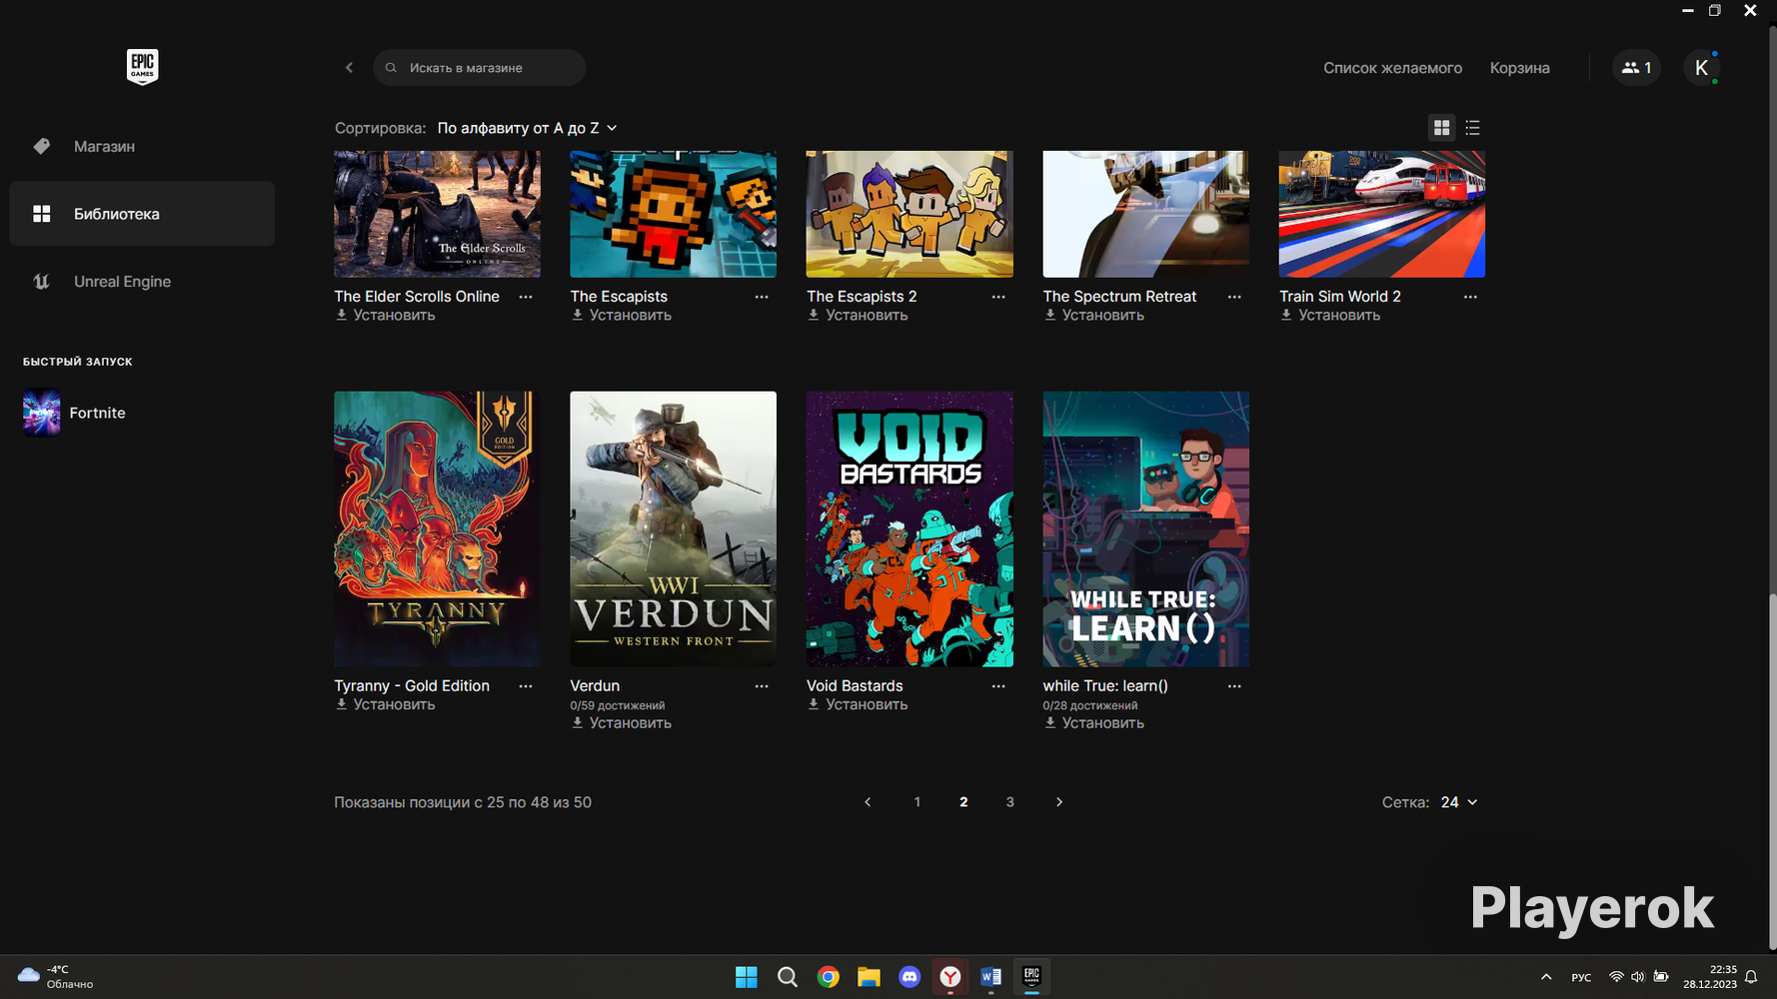
Task: Select library page 2
Action: pyautogui.click(x=963, y=802)
